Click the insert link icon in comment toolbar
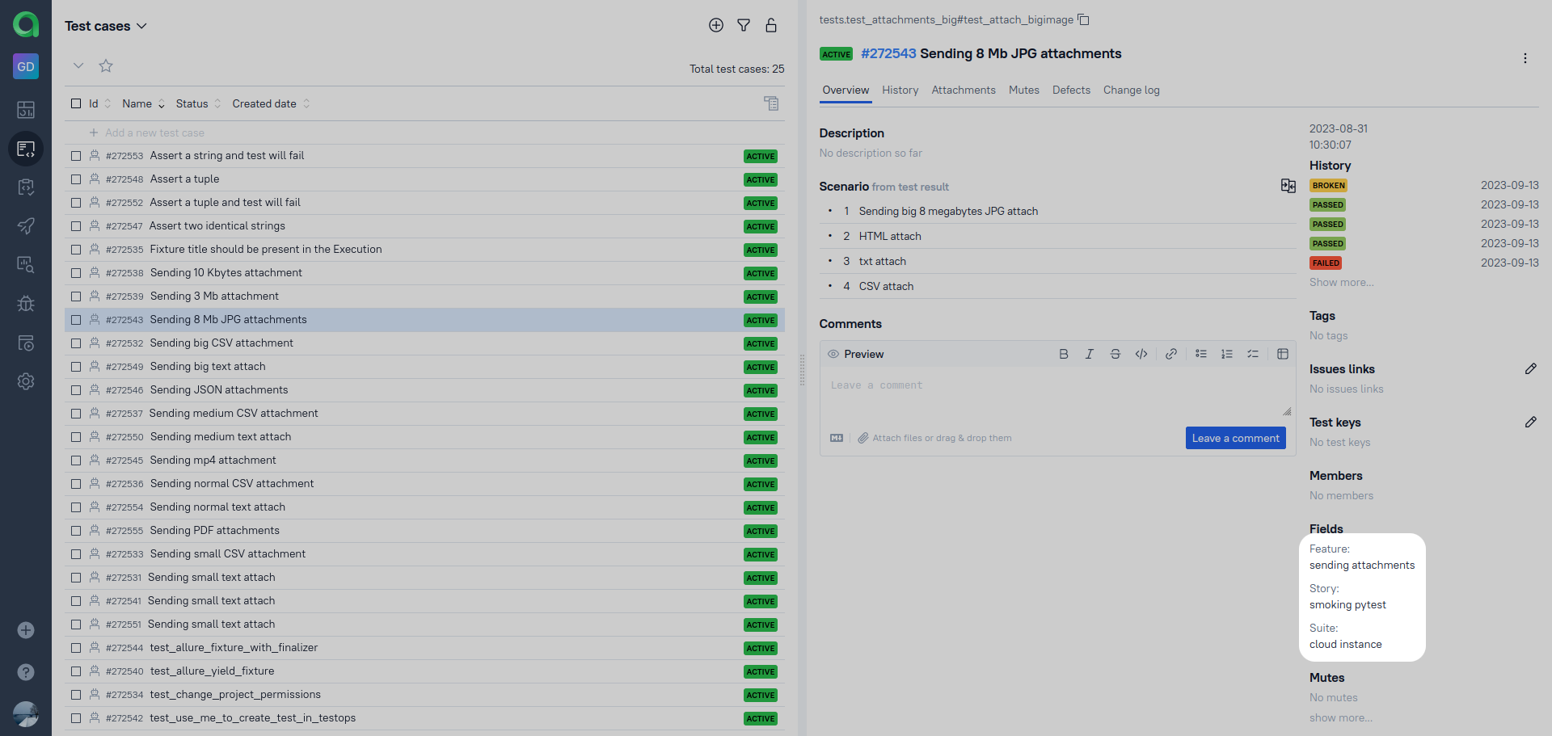1552x736 pixels. 1170,354
